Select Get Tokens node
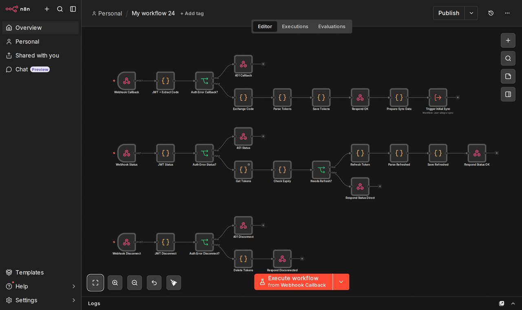This screenshot has width=522, height=310. tap(243, 170)
